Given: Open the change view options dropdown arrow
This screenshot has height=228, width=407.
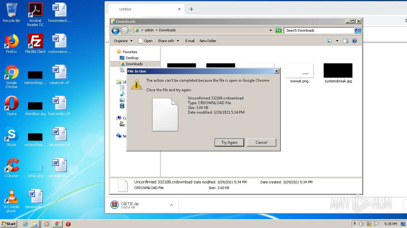Looking at the screenshot, I should tap(337, 41).
